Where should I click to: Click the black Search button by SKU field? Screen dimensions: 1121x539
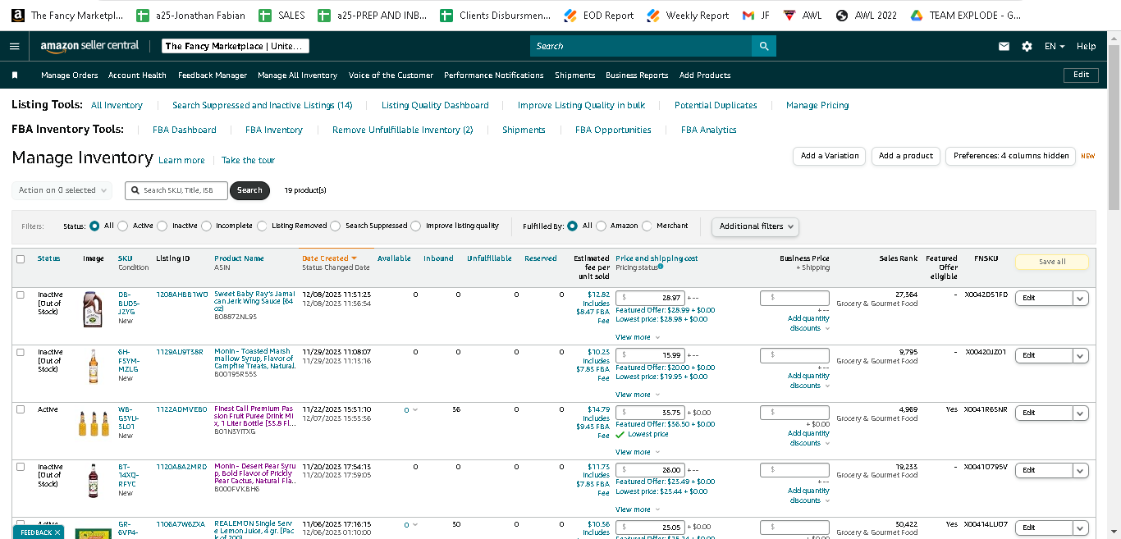point(249,190)
